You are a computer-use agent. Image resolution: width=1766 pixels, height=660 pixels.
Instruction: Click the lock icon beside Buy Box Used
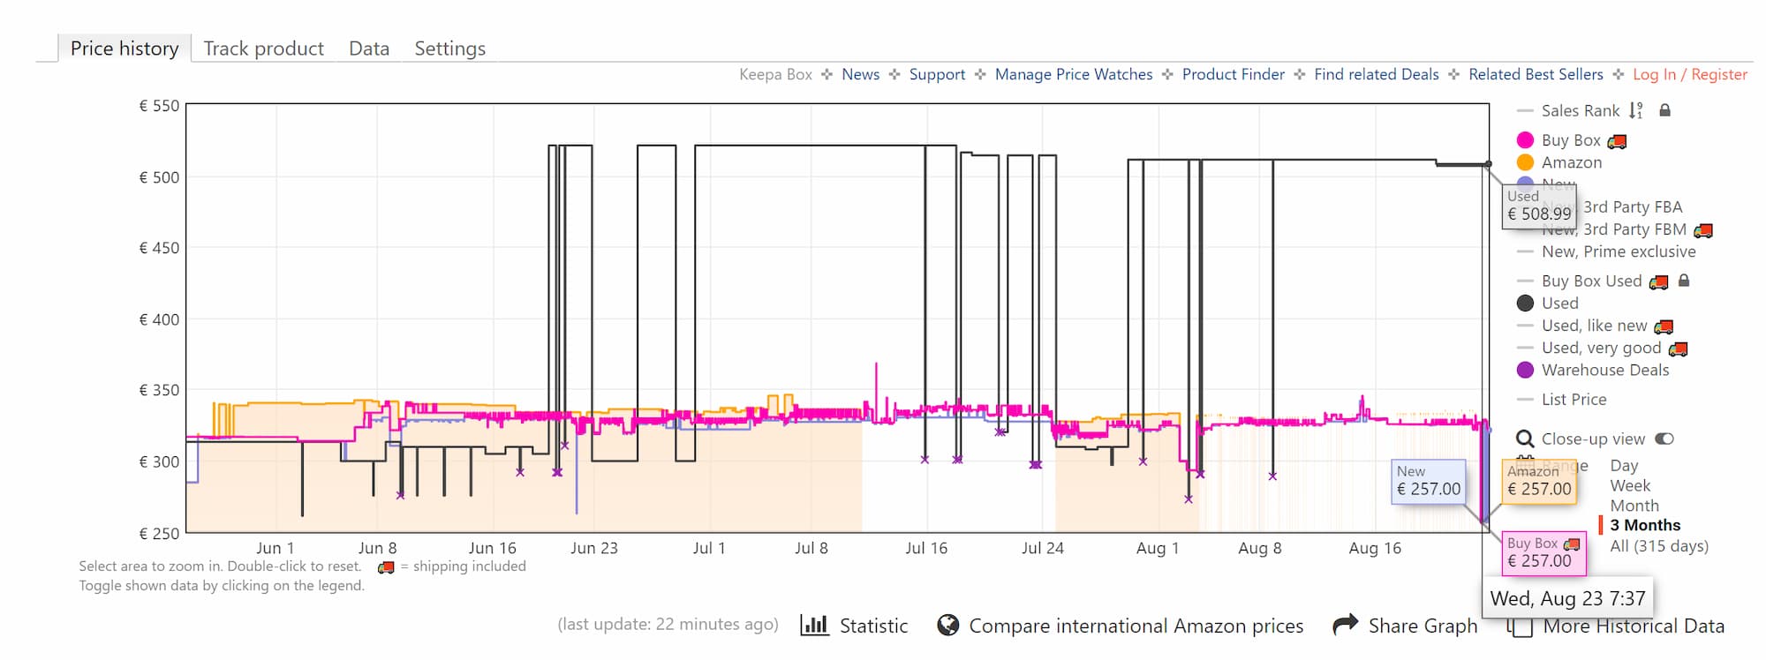pos(1684,281)
